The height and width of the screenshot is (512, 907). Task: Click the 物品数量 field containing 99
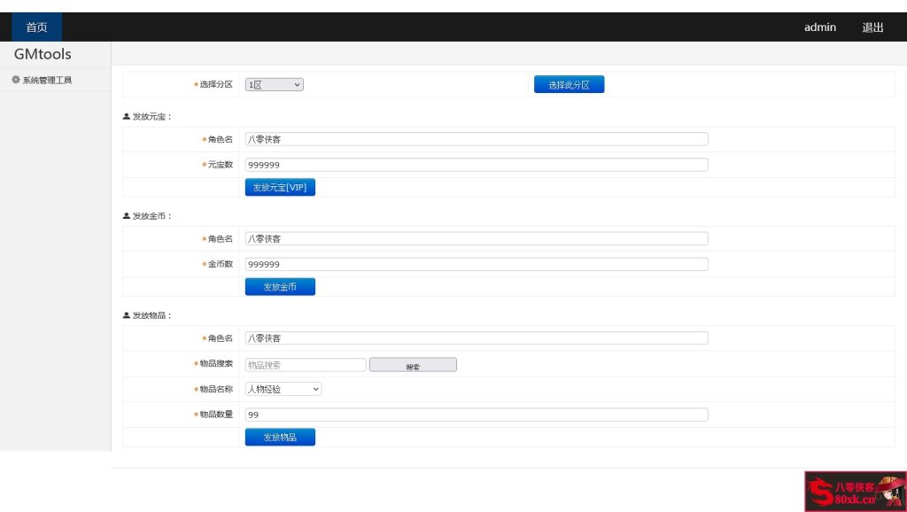pyautogui.click(x=477, y=415)
